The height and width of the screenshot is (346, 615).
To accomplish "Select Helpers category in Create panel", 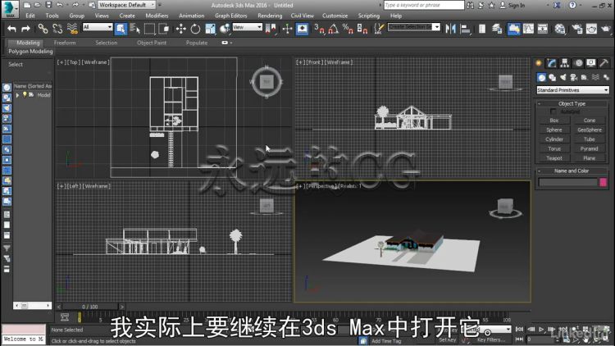I will pyautogui.click(x=585, y=78).
